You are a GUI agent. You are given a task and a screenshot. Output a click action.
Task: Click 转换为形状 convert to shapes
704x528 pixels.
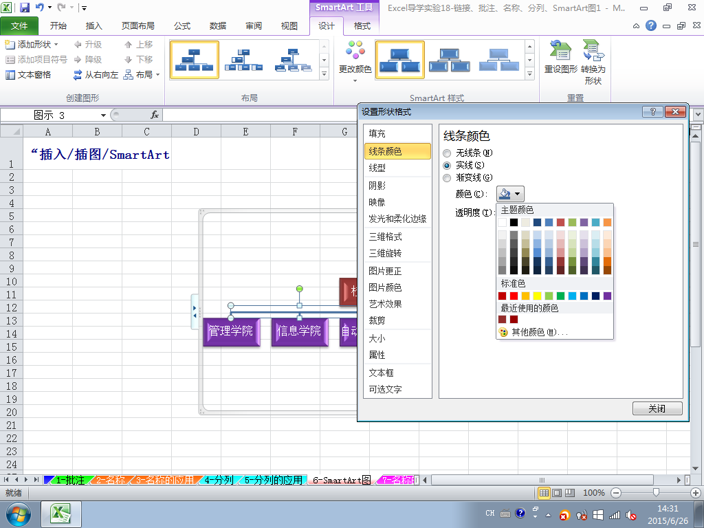(593, 63)
